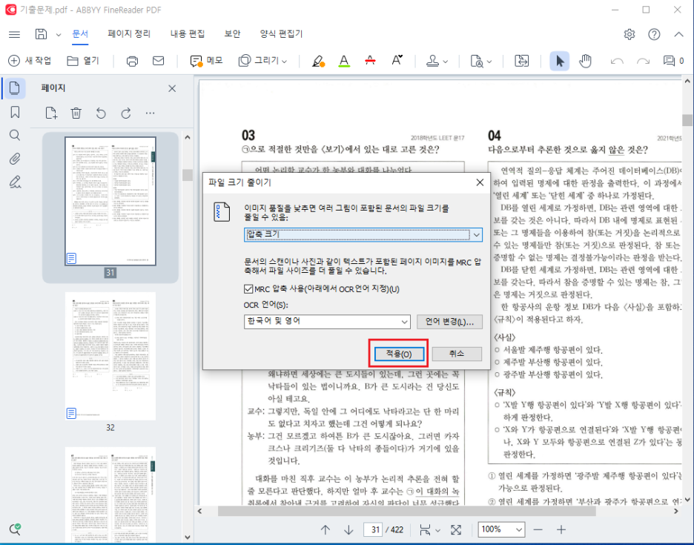Viewport: 694px width, 545px height.
Task: Open the 페이지 정리 tab
Action: (x=129, y=33)
